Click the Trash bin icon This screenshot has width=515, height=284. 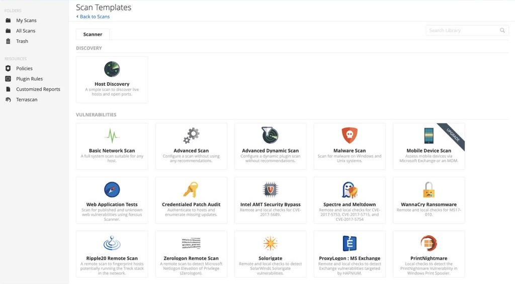[8, 41]
